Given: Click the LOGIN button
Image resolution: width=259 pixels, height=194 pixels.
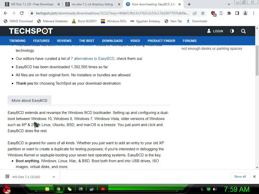Looking at the screenshot, I should [x=215, y=31].
